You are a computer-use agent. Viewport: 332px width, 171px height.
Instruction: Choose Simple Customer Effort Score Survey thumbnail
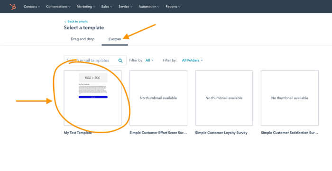point(158,98)
